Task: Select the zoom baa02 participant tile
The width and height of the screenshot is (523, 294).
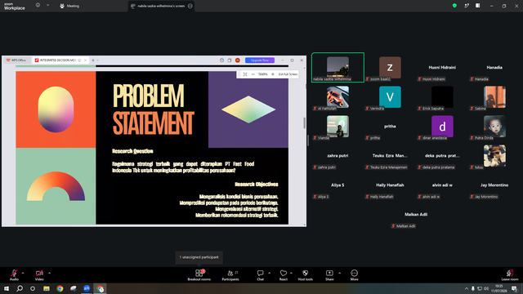Action: click(x=390, y=67)
